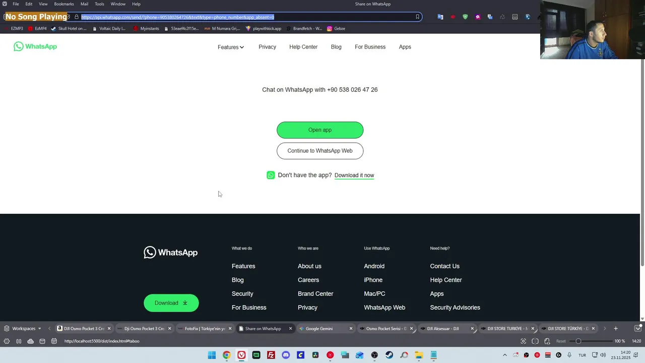Open Apps in the top navigation
Screen dimensions: 645x363
[405, 47]
